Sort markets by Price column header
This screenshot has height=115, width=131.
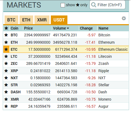pyautogui.click(x=28, y=28)
